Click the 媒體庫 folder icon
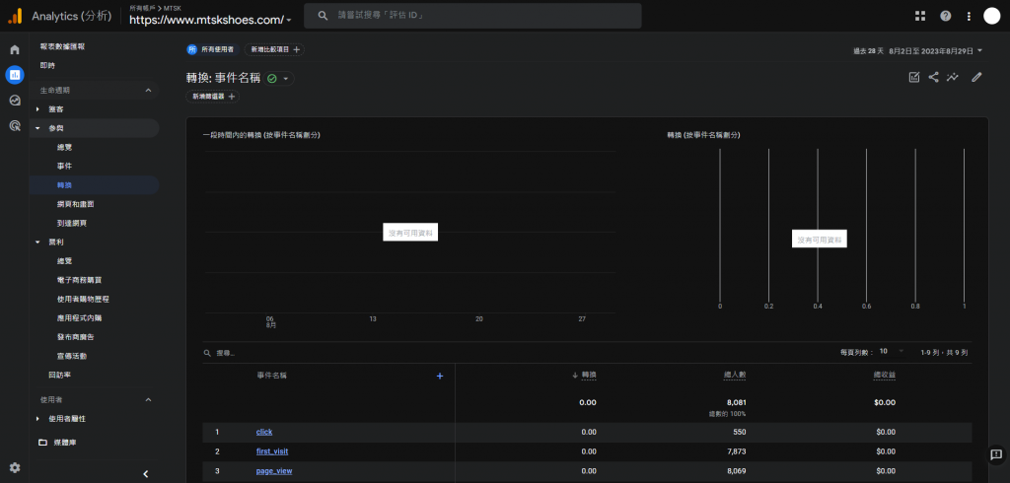Viewport: 1010px width, 483px height. 42,443
